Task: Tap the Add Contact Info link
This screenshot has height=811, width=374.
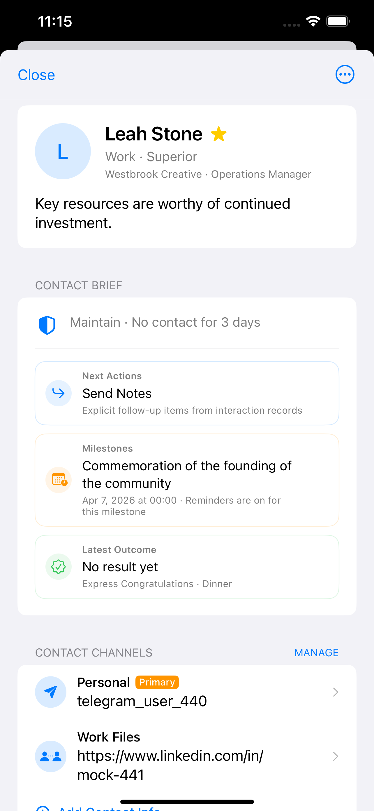Action: (108, 808)
